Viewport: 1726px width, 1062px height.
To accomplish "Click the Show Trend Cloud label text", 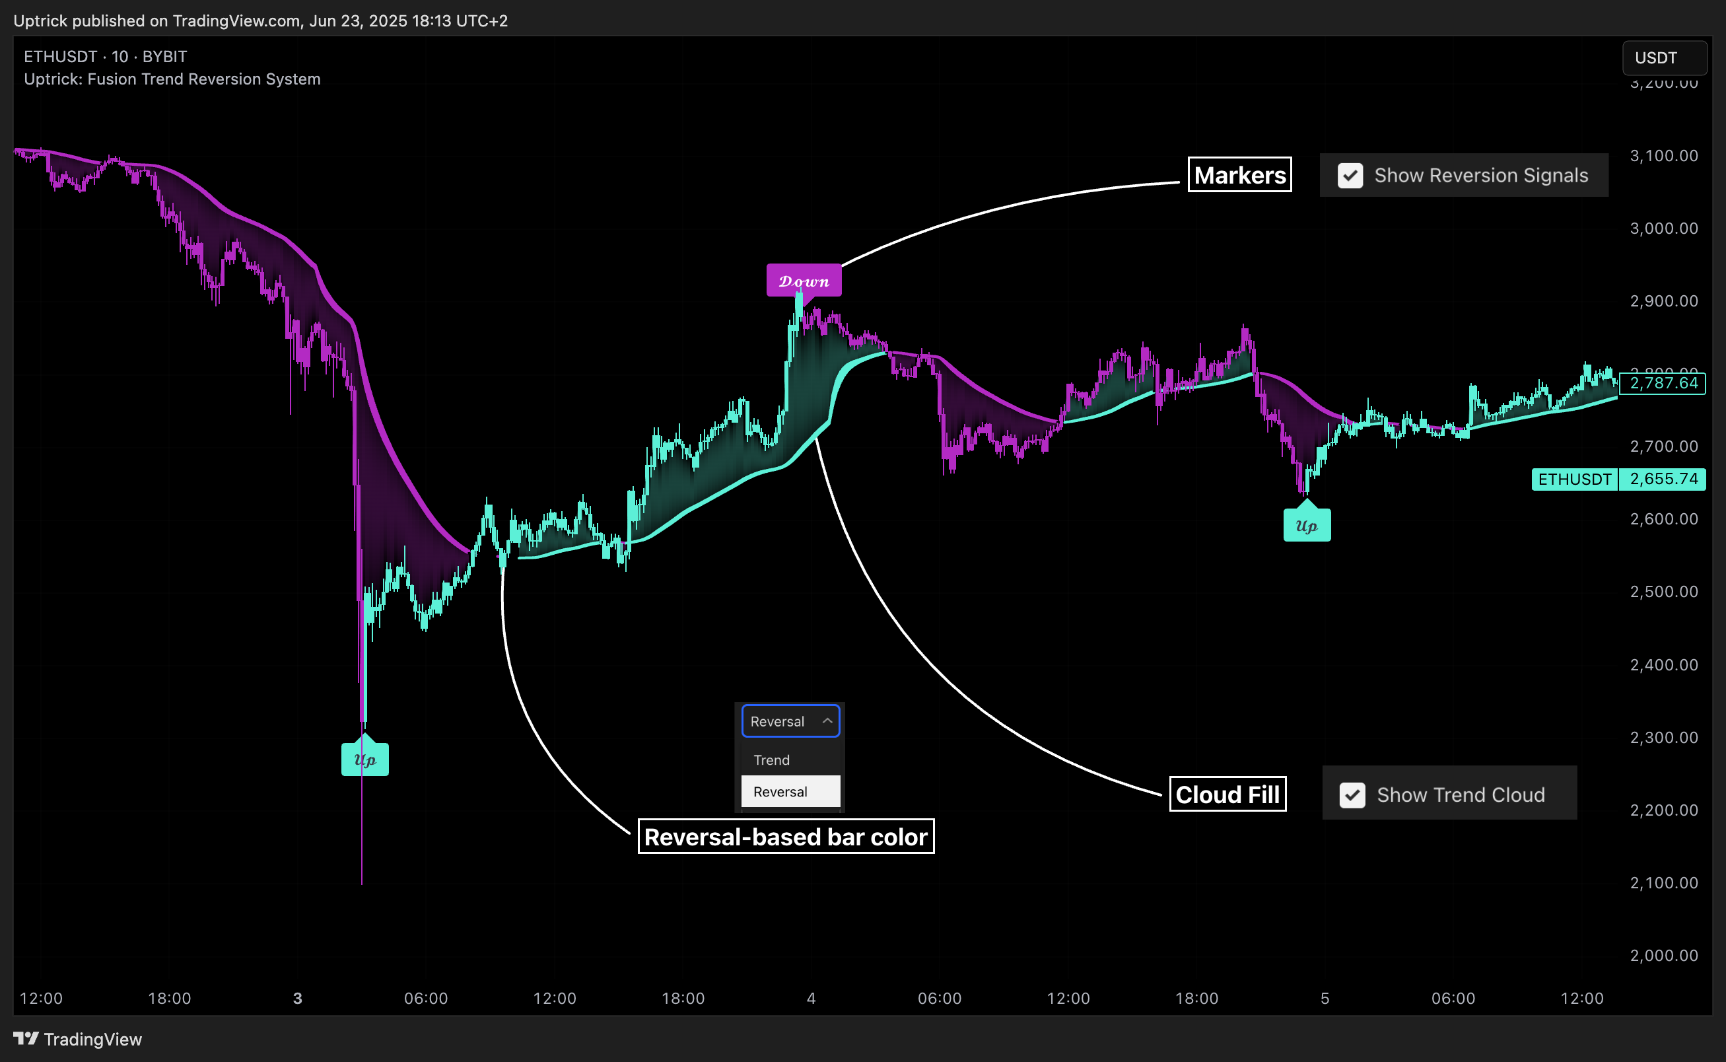I will [1461, 795].
